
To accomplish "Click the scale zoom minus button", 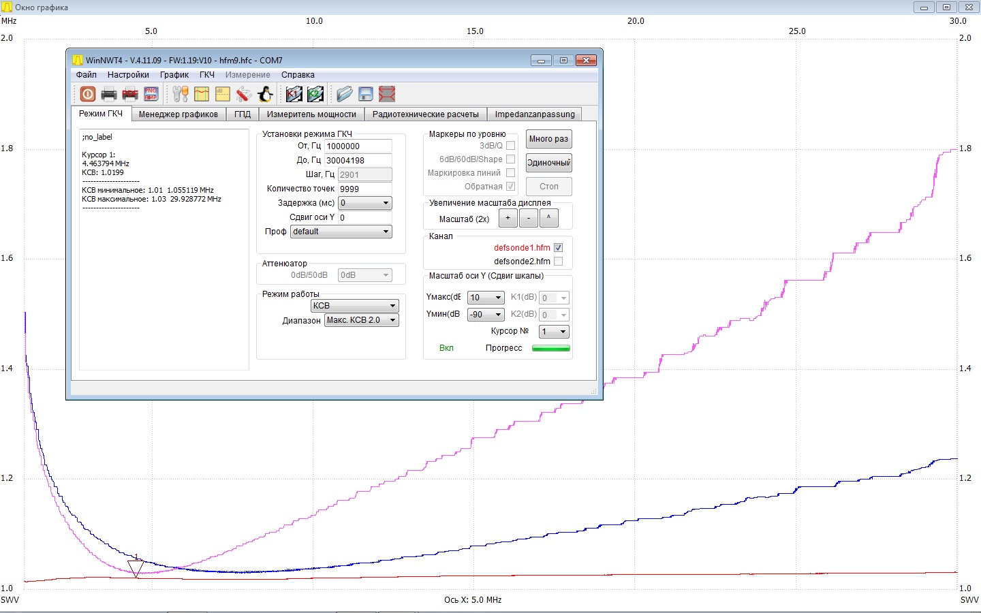I will click(x=528, y=218).
